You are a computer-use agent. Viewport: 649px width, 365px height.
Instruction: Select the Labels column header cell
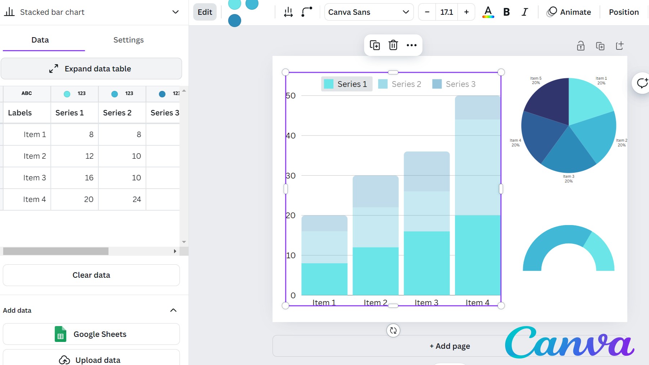[27, 113]
